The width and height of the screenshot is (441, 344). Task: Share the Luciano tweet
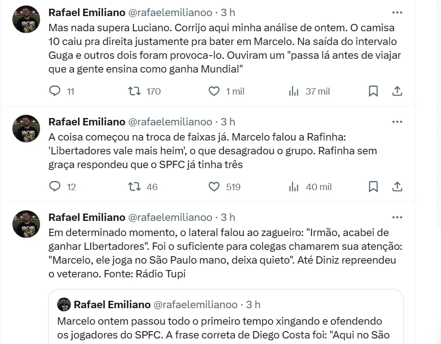tap(397, 91)
